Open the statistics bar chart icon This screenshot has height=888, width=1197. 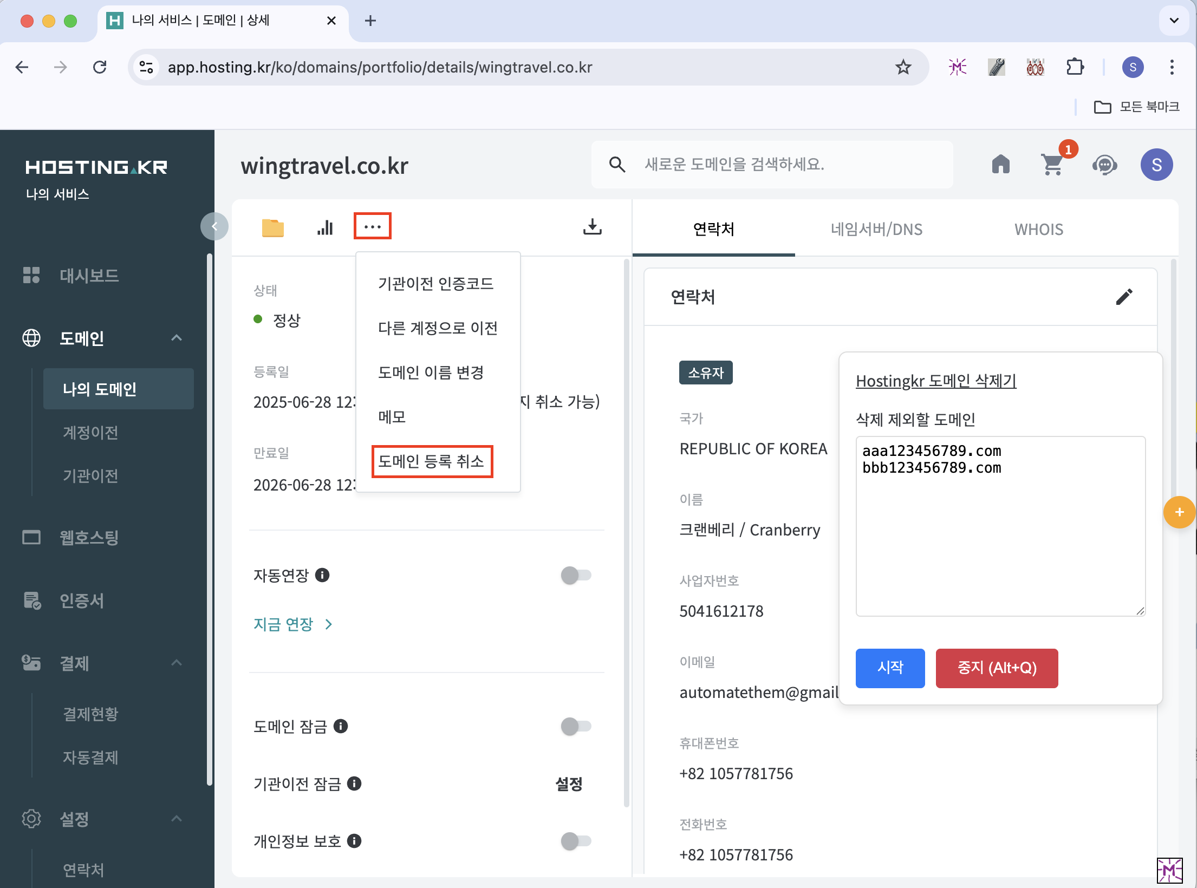point(325,228)
